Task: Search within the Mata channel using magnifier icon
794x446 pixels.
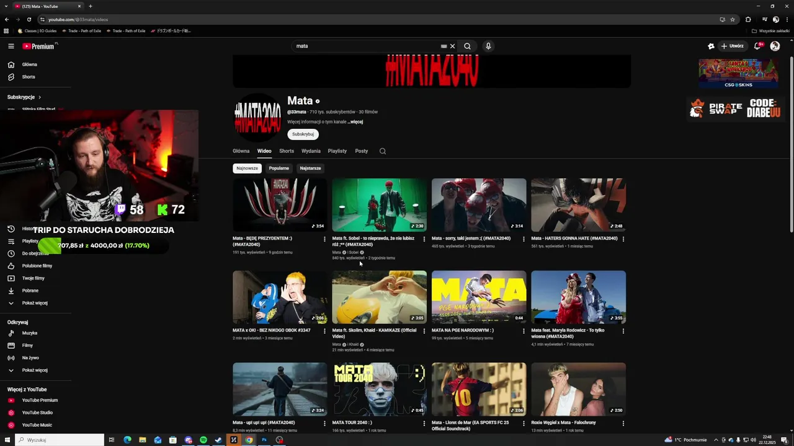Action: click(x=383, y=151)
